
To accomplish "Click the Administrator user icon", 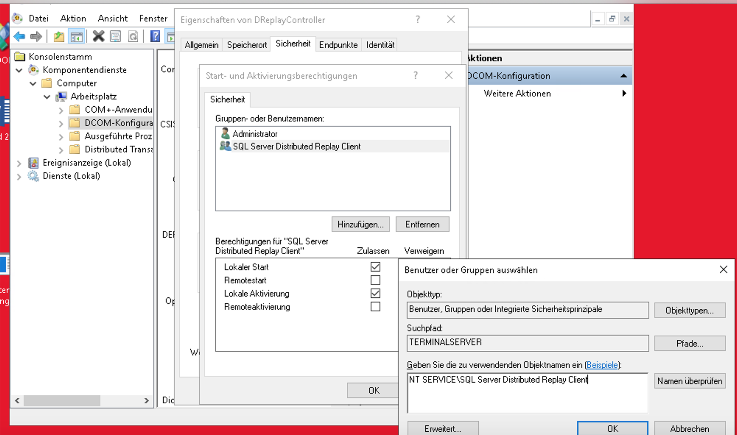I will [x=225, y=133].
